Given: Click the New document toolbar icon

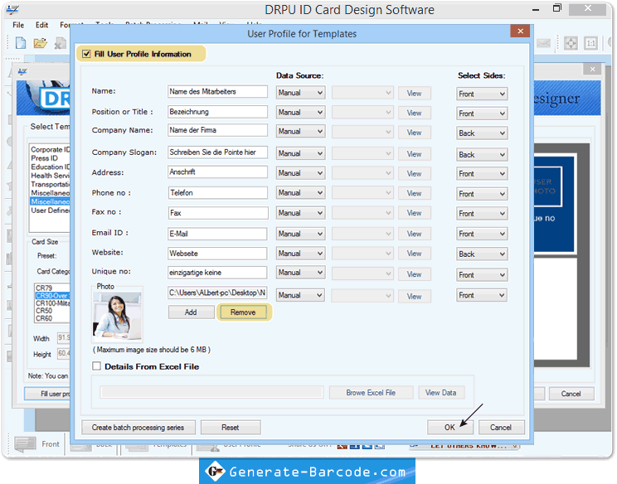Looking at the screenshot, I should [x=21, y=43].
